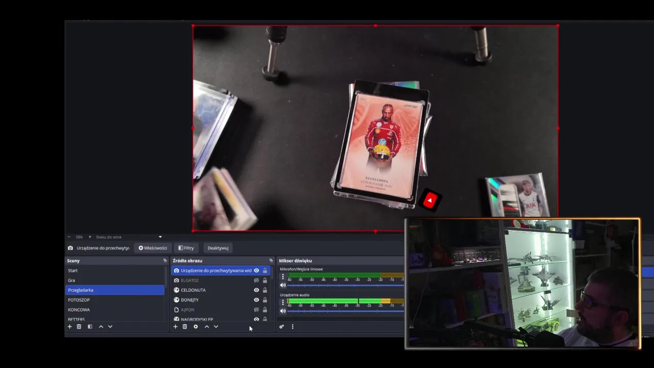Open Właściwości for the selected source
This screenshot has width=654, height=368.
click(153, 248)
